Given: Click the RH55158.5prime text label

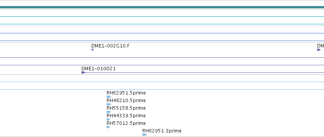Looking at the screenshot, I should [126, 108].
